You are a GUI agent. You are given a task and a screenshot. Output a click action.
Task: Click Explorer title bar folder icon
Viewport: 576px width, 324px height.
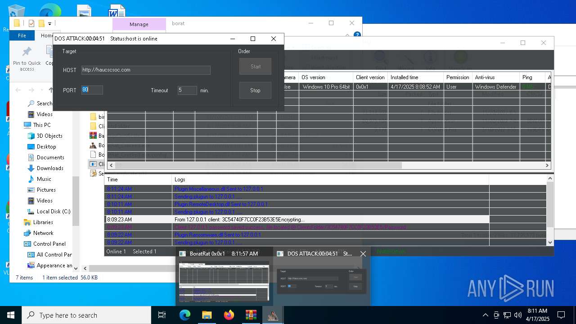[x=17, y=23]
